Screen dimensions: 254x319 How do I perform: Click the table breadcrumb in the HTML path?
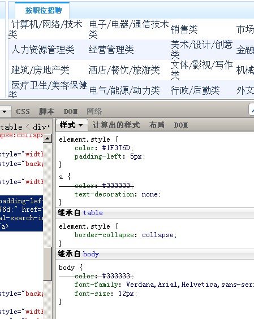tap(11, 127)
